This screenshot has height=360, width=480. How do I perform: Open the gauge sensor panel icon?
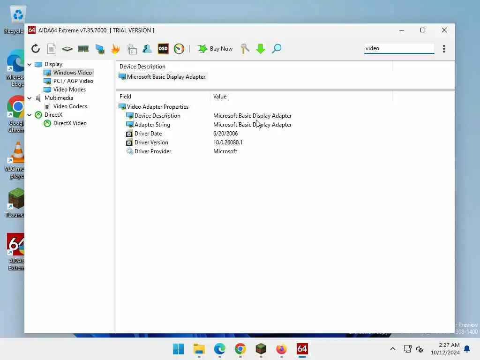pos(179,49)
